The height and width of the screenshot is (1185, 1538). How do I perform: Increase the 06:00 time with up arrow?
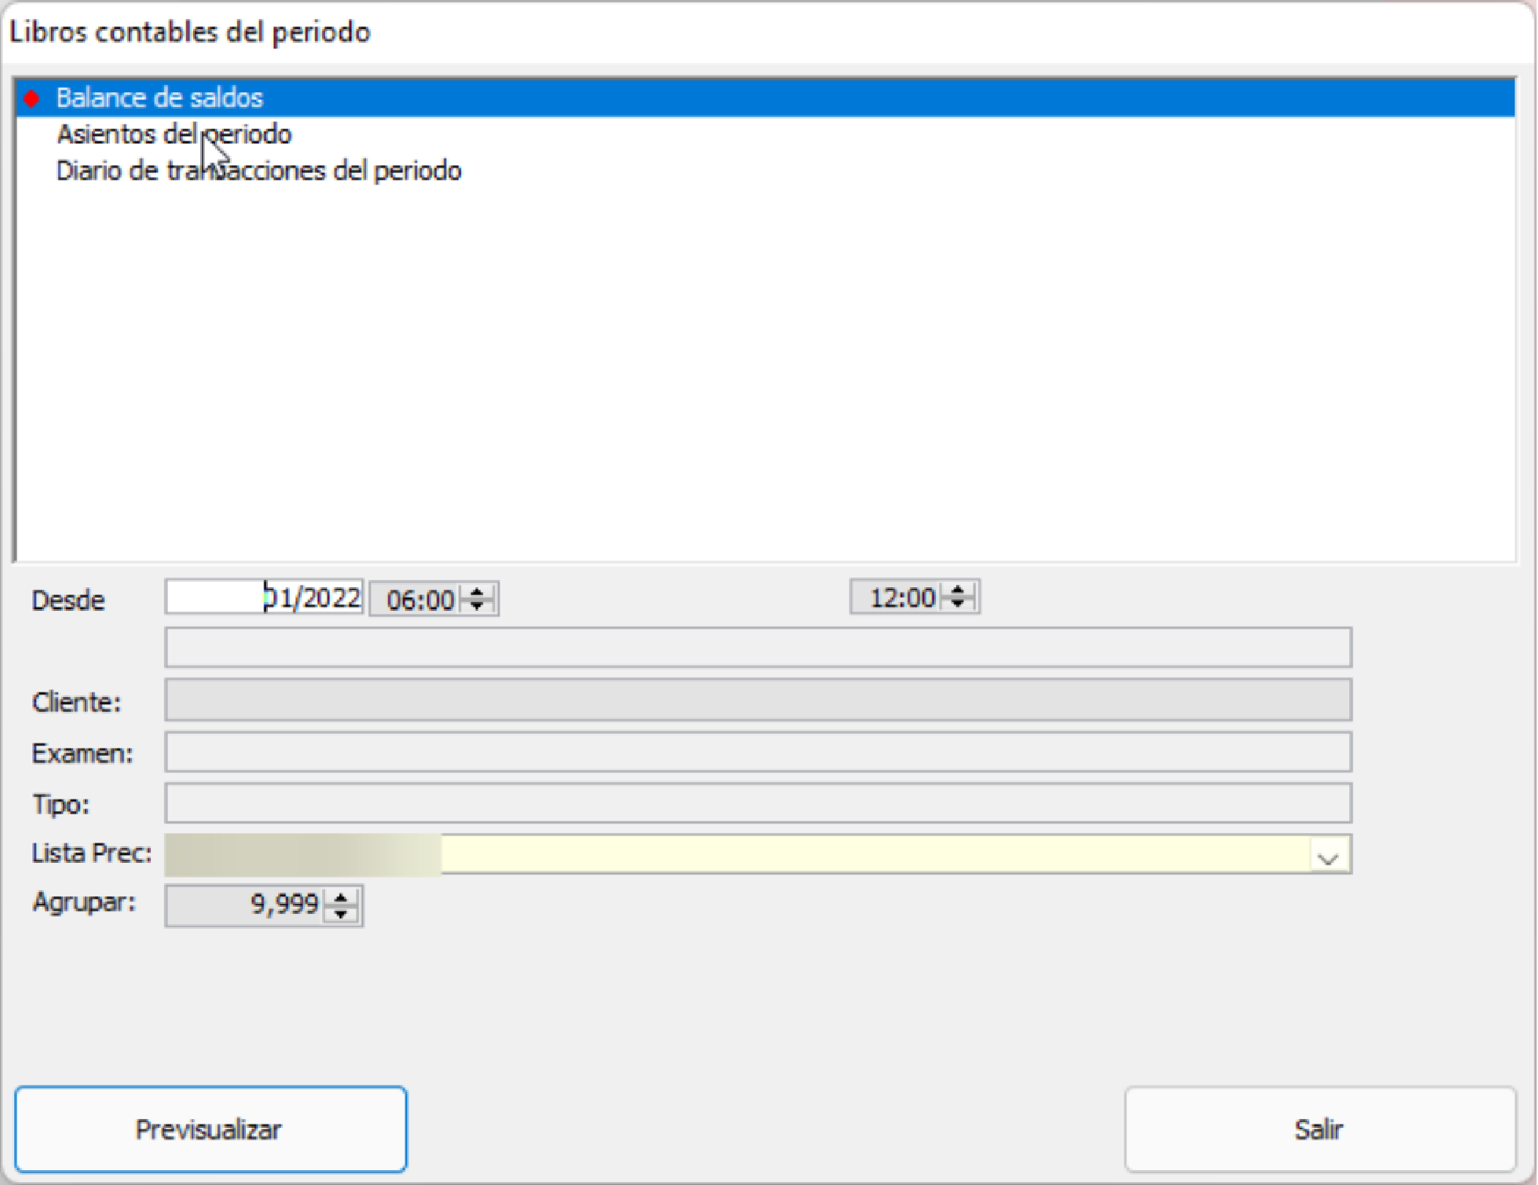[477, 592]
